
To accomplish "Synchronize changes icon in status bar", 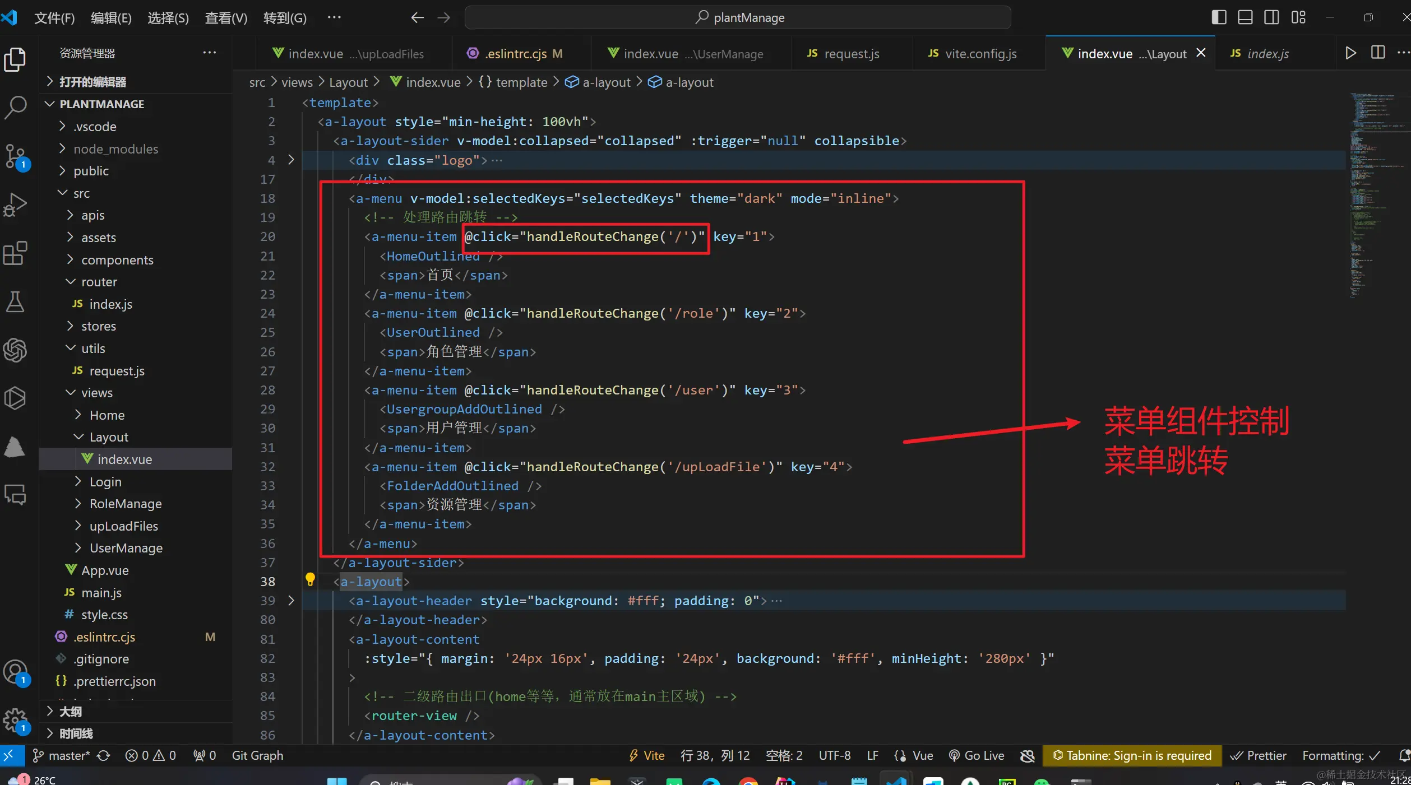I will 103,755.
